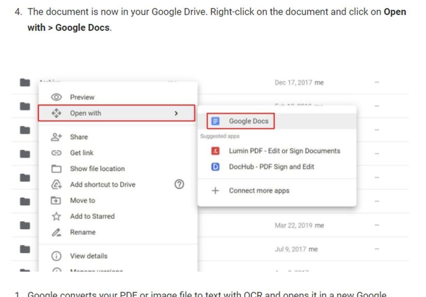Screen dimensions: 426x297
Task: Click the blue Google Docs icon
Action: pyautogui.click(x=215, y=121)
